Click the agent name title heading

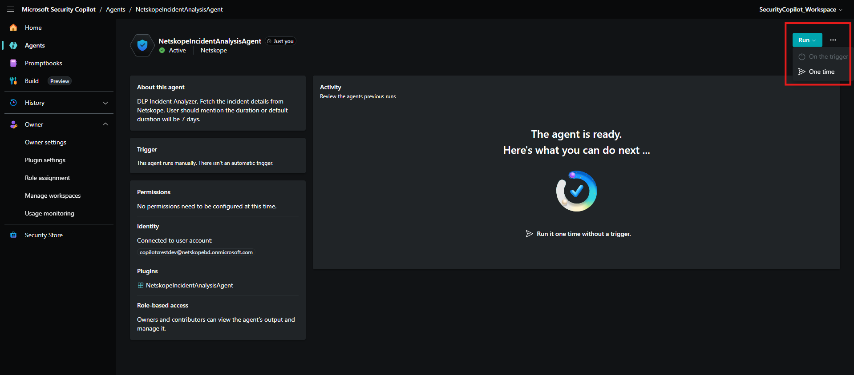point(210,41)
